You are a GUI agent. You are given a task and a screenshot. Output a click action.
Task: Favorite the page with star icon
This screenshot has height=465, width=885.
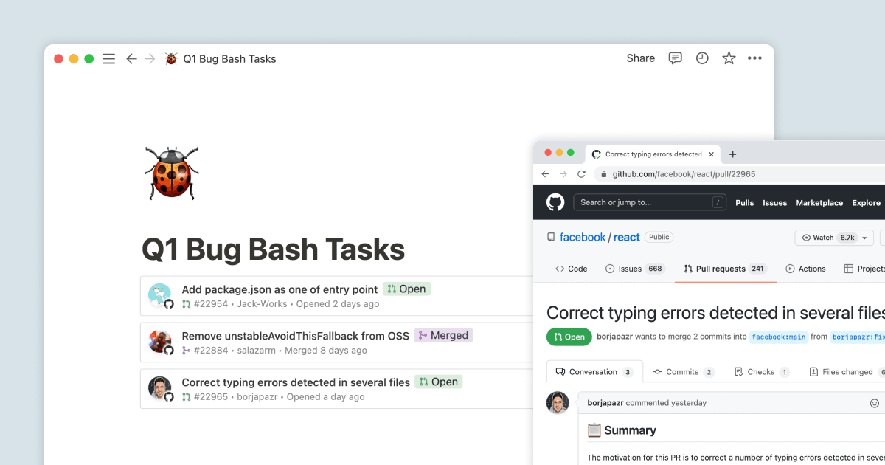pos(729,58)
